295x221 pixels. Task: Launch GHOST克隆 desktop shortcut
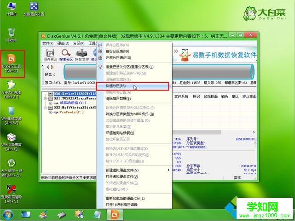pos(12,90)
